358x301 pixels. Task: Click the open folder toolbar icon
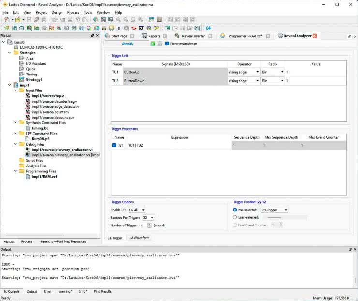click(17, 20)
